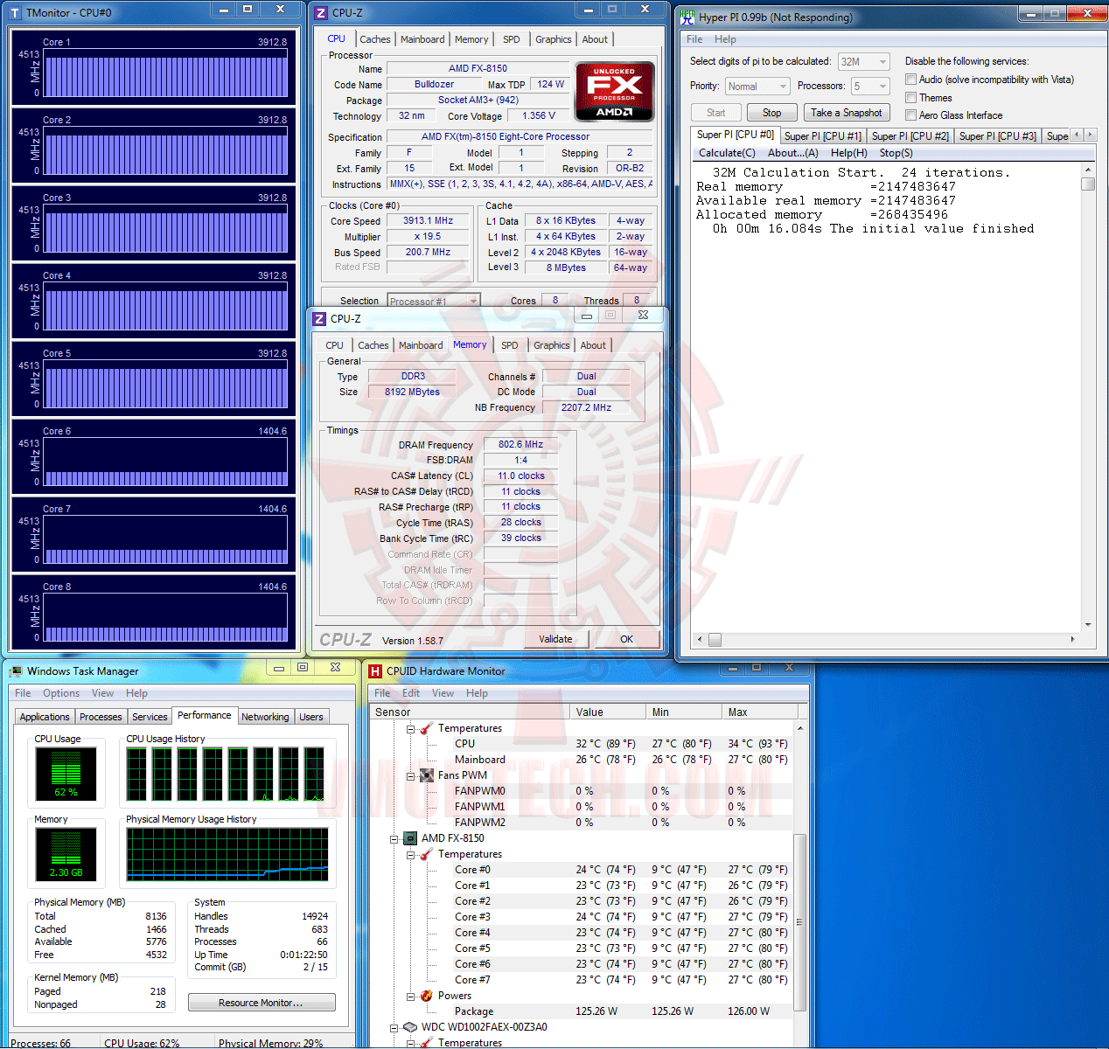Image resolution: width=1109 pixels, height=1049 pixels.
Task: Switch to the Networking tab in Task Manager
Action: tap(265, 717)
